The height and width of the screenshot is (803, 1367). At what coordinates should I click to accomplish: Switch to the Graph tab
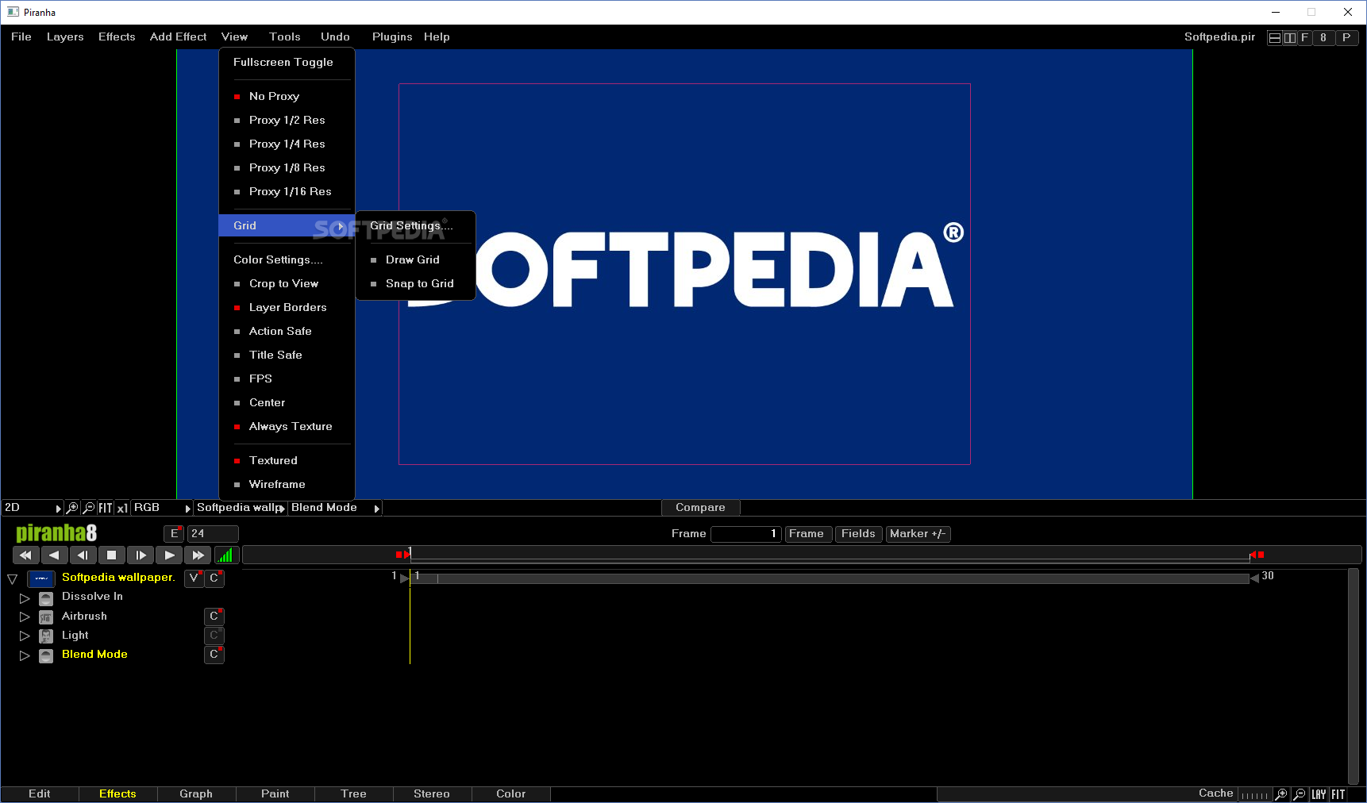tap(196, 793)
